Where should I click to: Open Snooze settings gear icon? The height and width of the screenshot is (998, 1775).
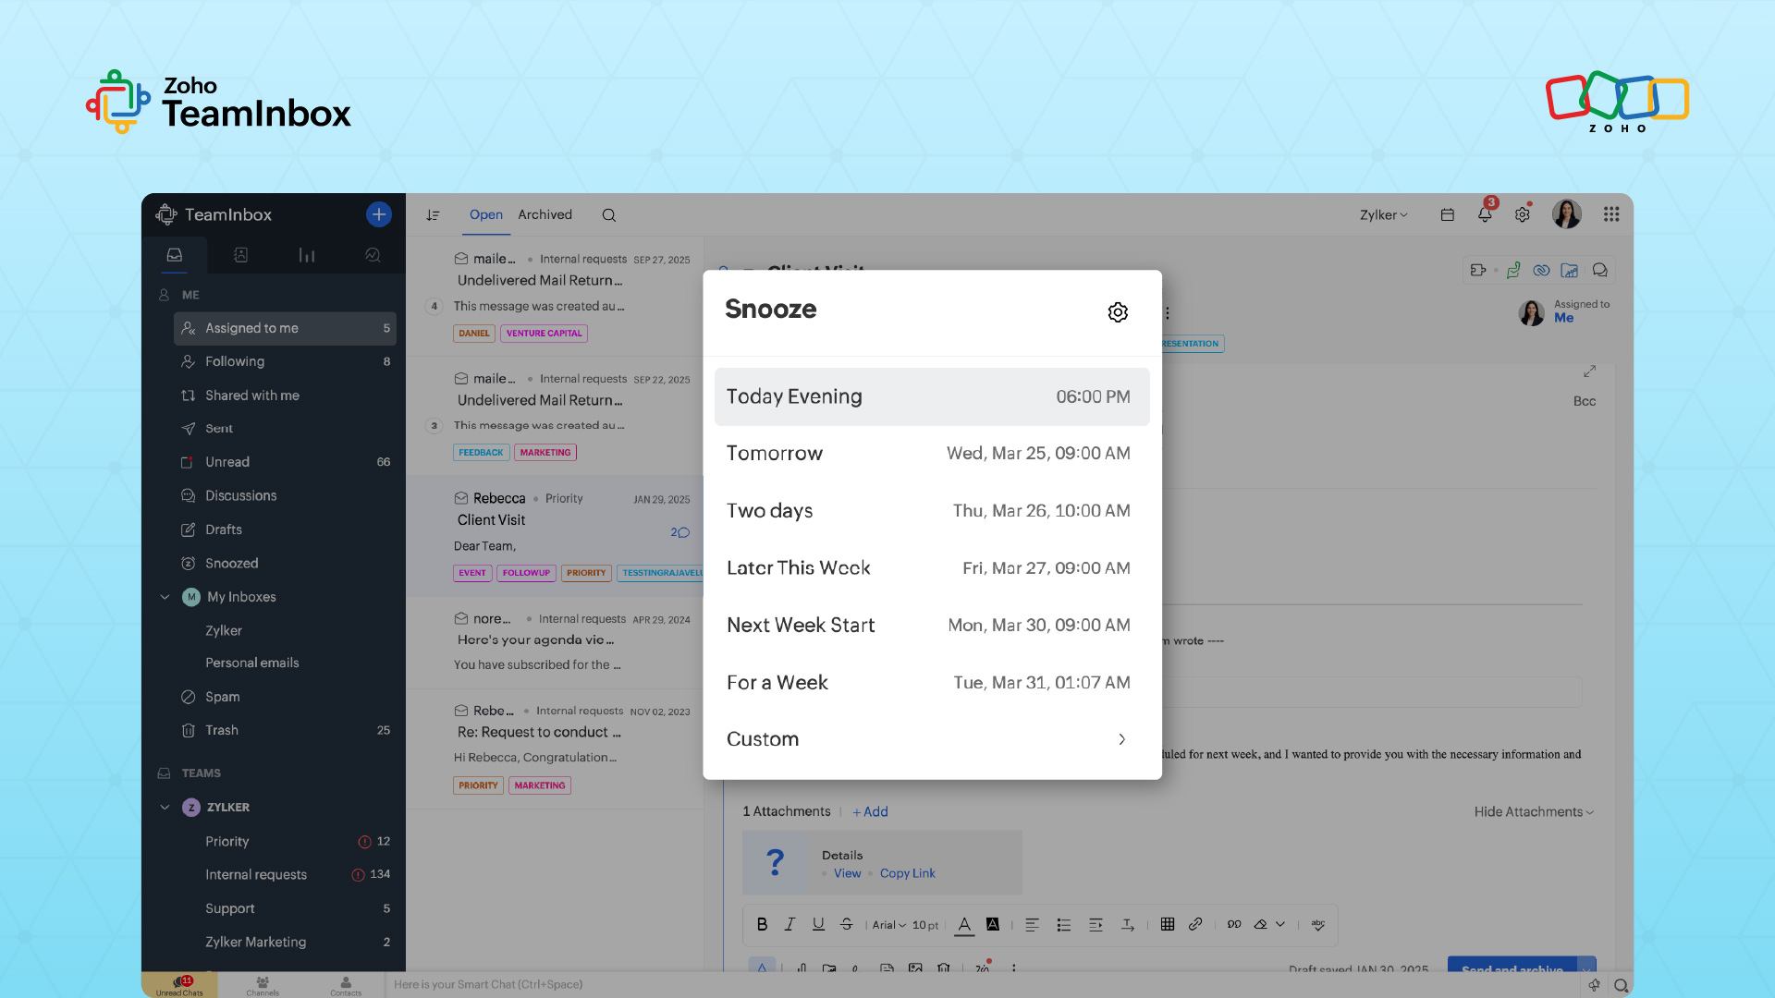click(1118, 312)
